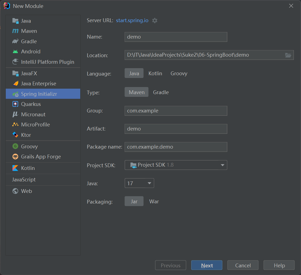Image resolution: width=301 pixels, height=275 pixels.
Task: Choose War packaging
Action: click(154, 201)
